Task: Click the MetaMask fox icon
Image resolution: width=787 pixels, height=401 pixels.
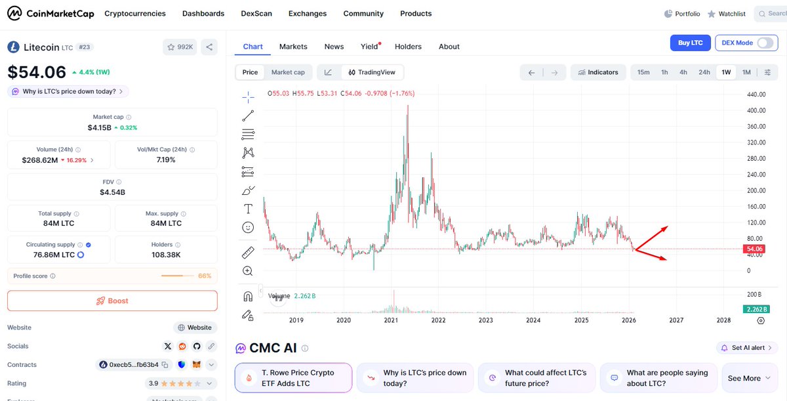Action: pos(196,364)
